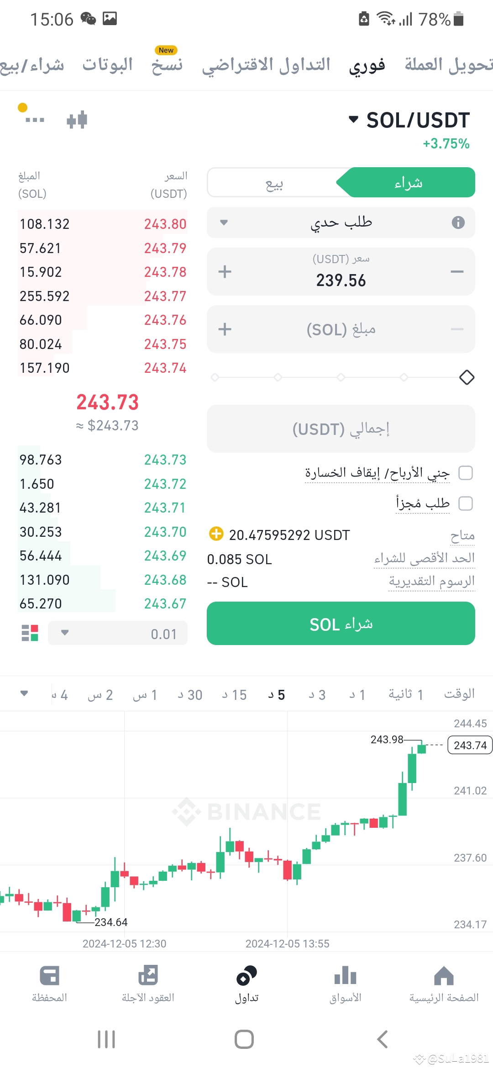Open the طلب حدي order type dropdown
This screenshot has width=493, height=1069.
point(341,223)
